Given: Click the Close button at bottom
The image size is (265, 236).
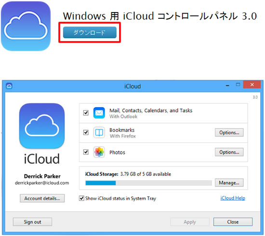Looking at the screenshot, I should click(x=233, y=222).
